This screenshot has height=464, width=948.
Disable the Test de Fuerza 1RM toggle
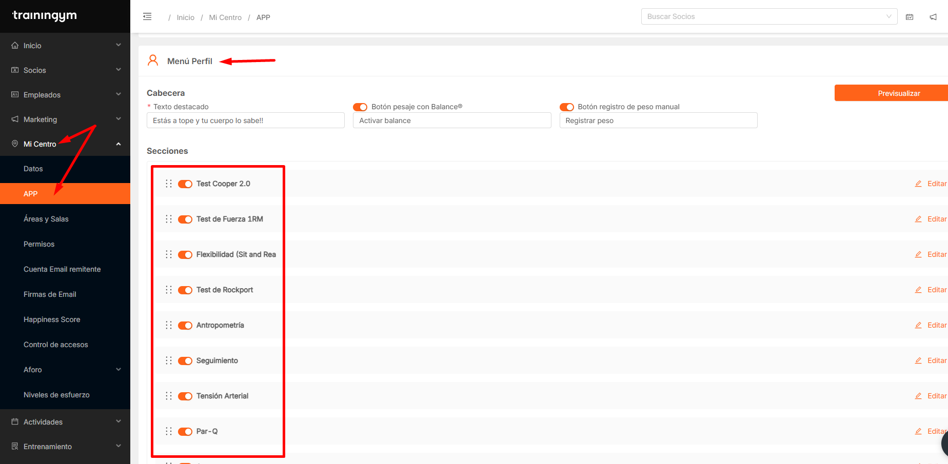(x=185, y=219)
